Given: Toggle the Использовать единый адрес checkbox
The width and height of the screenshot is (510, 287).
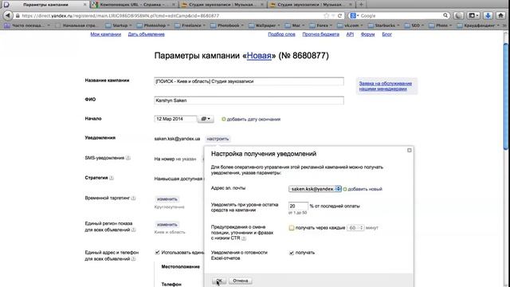Looking at the screenshot, I should [158, 253].
